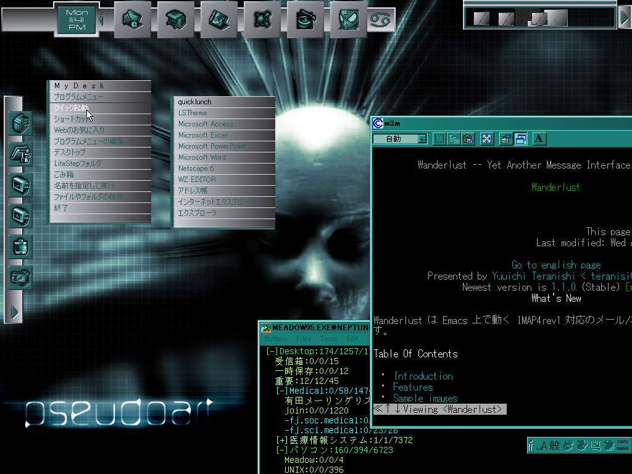Launch Microsoft Word from quicklunch
Screen dimensions: 632x474
point(225,157)
